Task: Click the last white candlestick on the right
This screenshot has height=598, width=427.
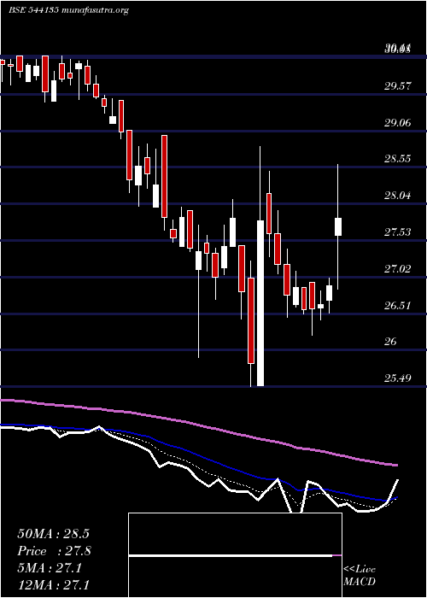Action: (338, 227)
